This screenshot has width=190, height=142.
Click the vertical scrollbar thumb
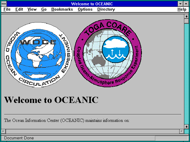186,21
